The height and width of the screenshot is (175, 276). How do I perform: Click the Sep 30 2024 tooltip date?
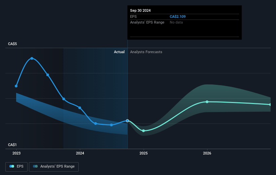140,10
